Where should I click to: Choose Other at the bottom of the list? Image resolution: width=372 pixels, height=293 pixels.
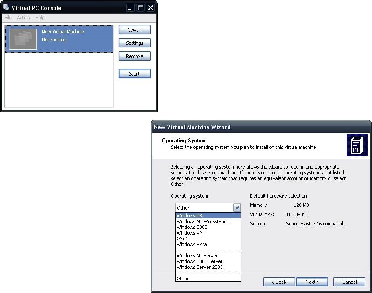click(208, 278)
